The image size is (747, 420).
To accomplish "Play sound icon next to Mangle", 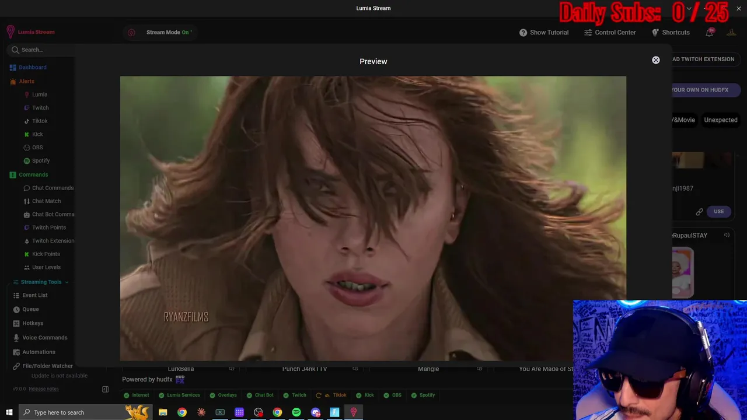I will point(479,369).
